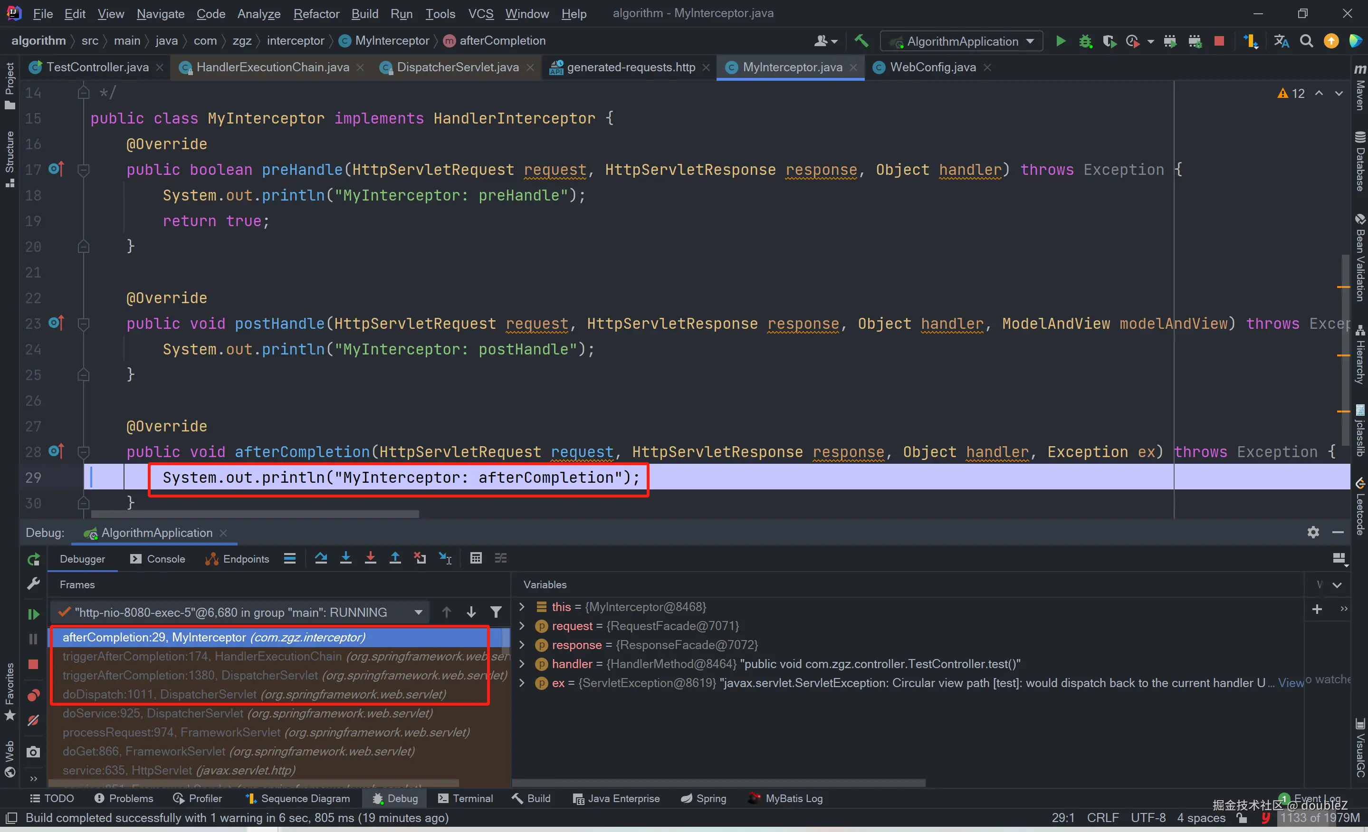The height and width of the screenshot is (832, 1368).
Task: Expand the ex ServletException variable
Action: coord(521,683)
